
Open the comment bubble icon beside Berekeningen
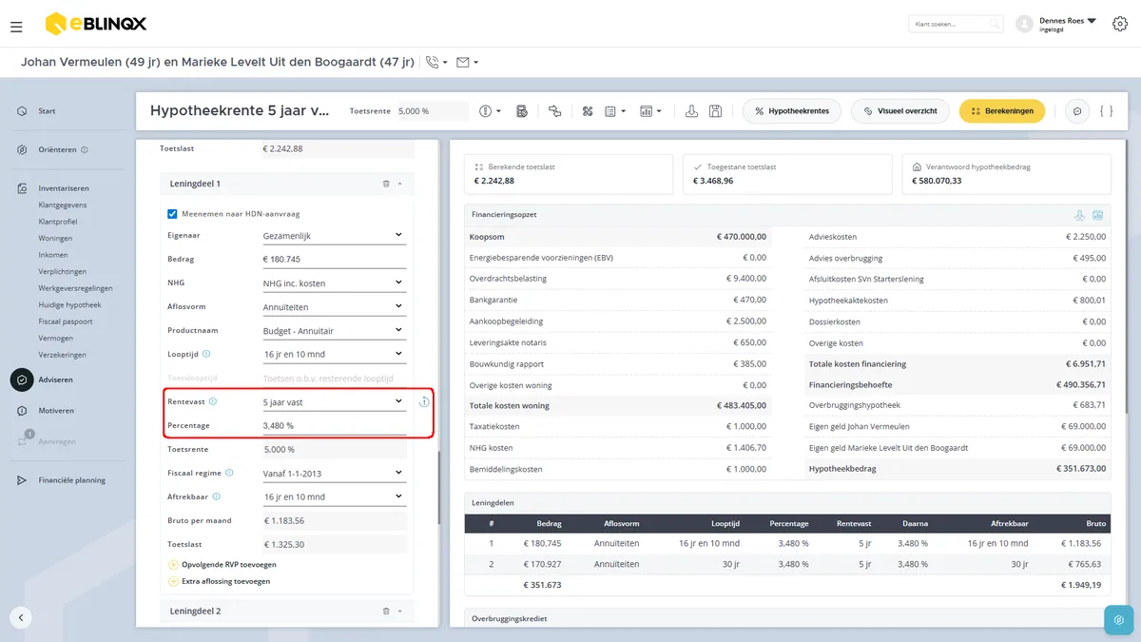[x=1077, y=111]
